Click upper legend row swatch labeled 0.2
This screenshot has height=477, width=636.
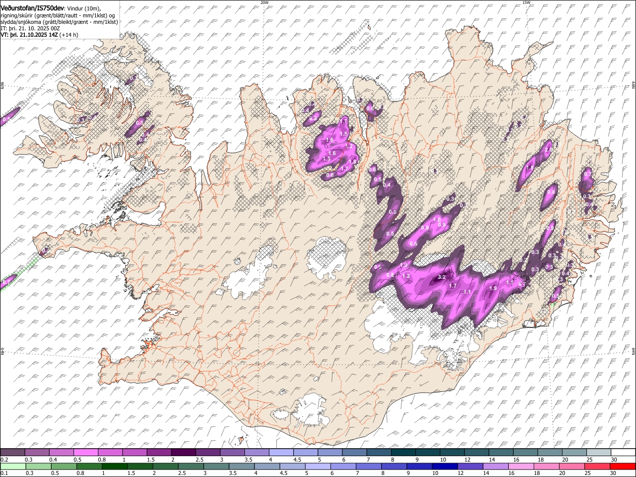point(12,453)
